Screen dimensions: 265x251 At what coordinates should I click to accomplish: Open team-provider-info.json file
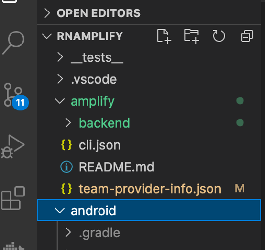pyautogui.click(x=150, y=189)
